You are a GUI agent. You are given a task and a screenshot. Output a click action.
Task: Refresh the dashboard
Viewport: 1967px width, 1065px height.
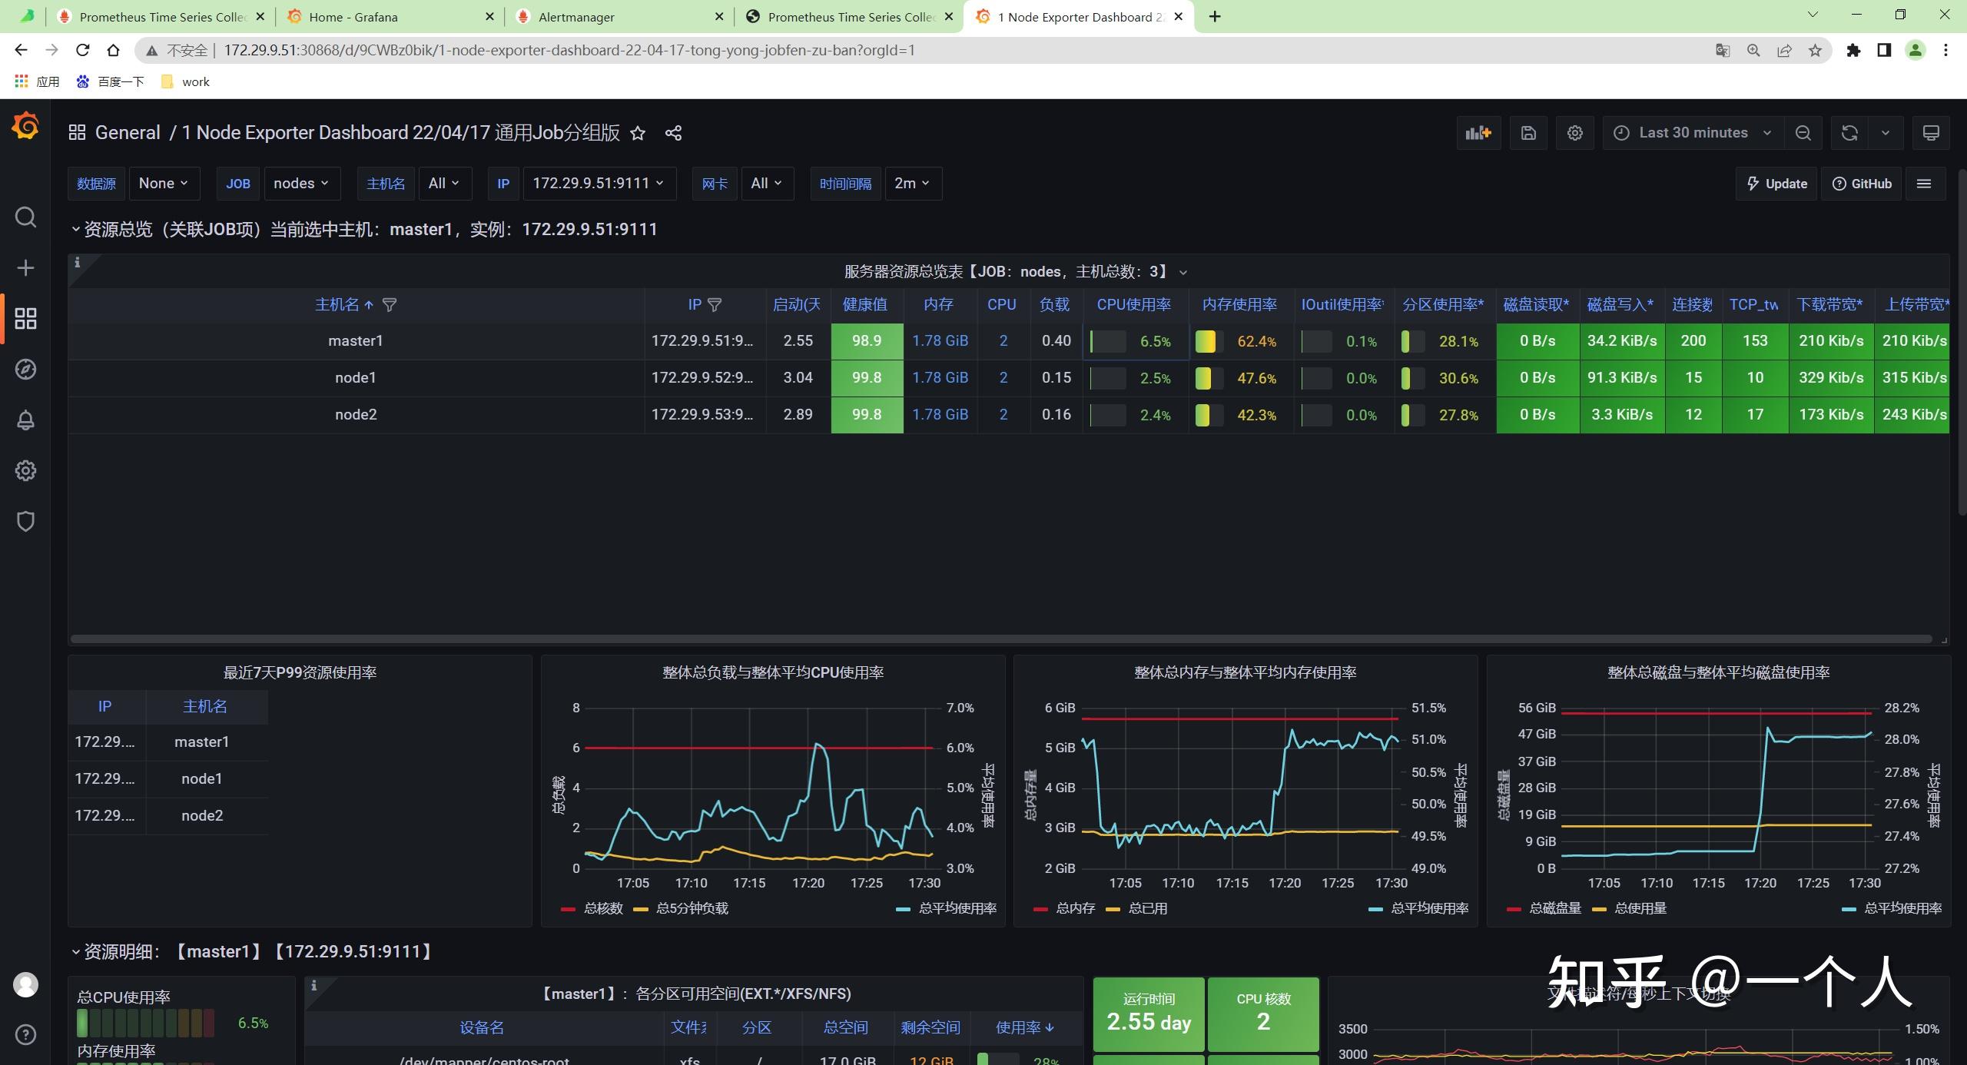pos(1849,133)
